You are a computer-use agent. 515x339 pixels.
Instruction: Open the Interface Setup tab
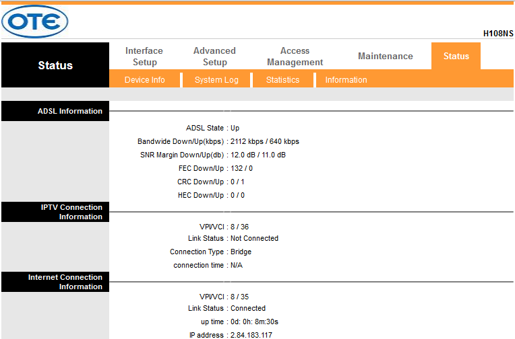coord(144,57)
